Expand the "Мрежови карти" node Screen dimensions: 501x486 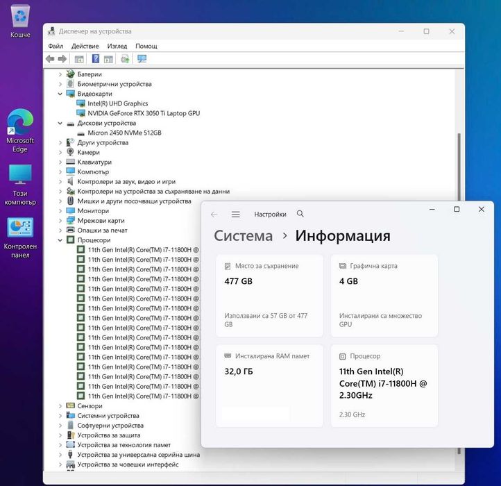coord(60,221)
